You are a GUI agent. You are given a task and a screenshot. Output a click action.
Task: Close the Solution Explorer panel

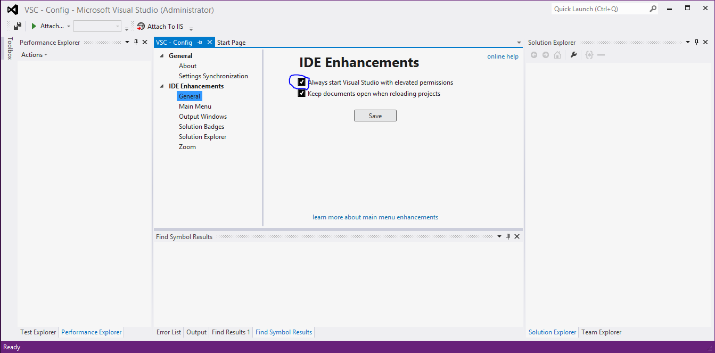point(706,43)
